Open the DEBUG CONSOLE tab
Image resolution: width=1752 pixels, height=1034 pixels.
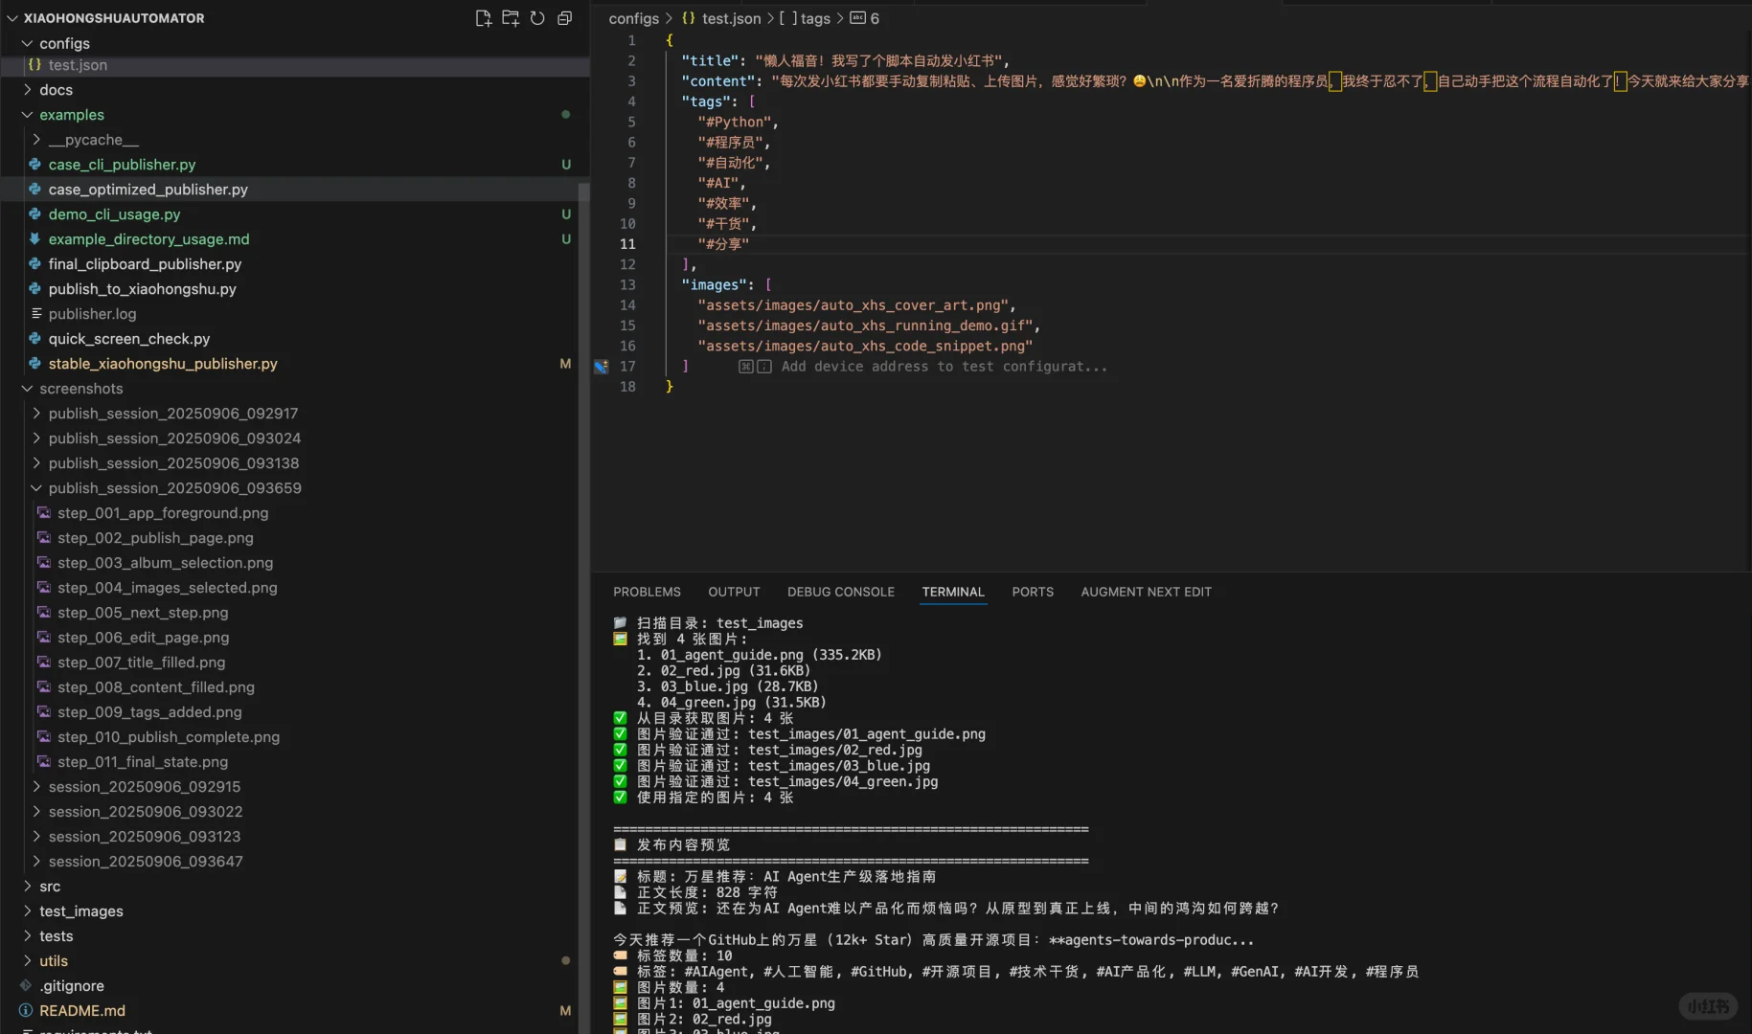point(841,592)
